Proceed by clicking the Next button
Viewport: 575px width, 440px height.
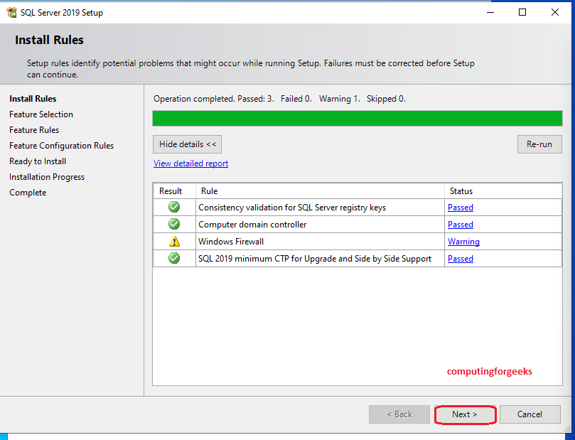click(465, 414)
